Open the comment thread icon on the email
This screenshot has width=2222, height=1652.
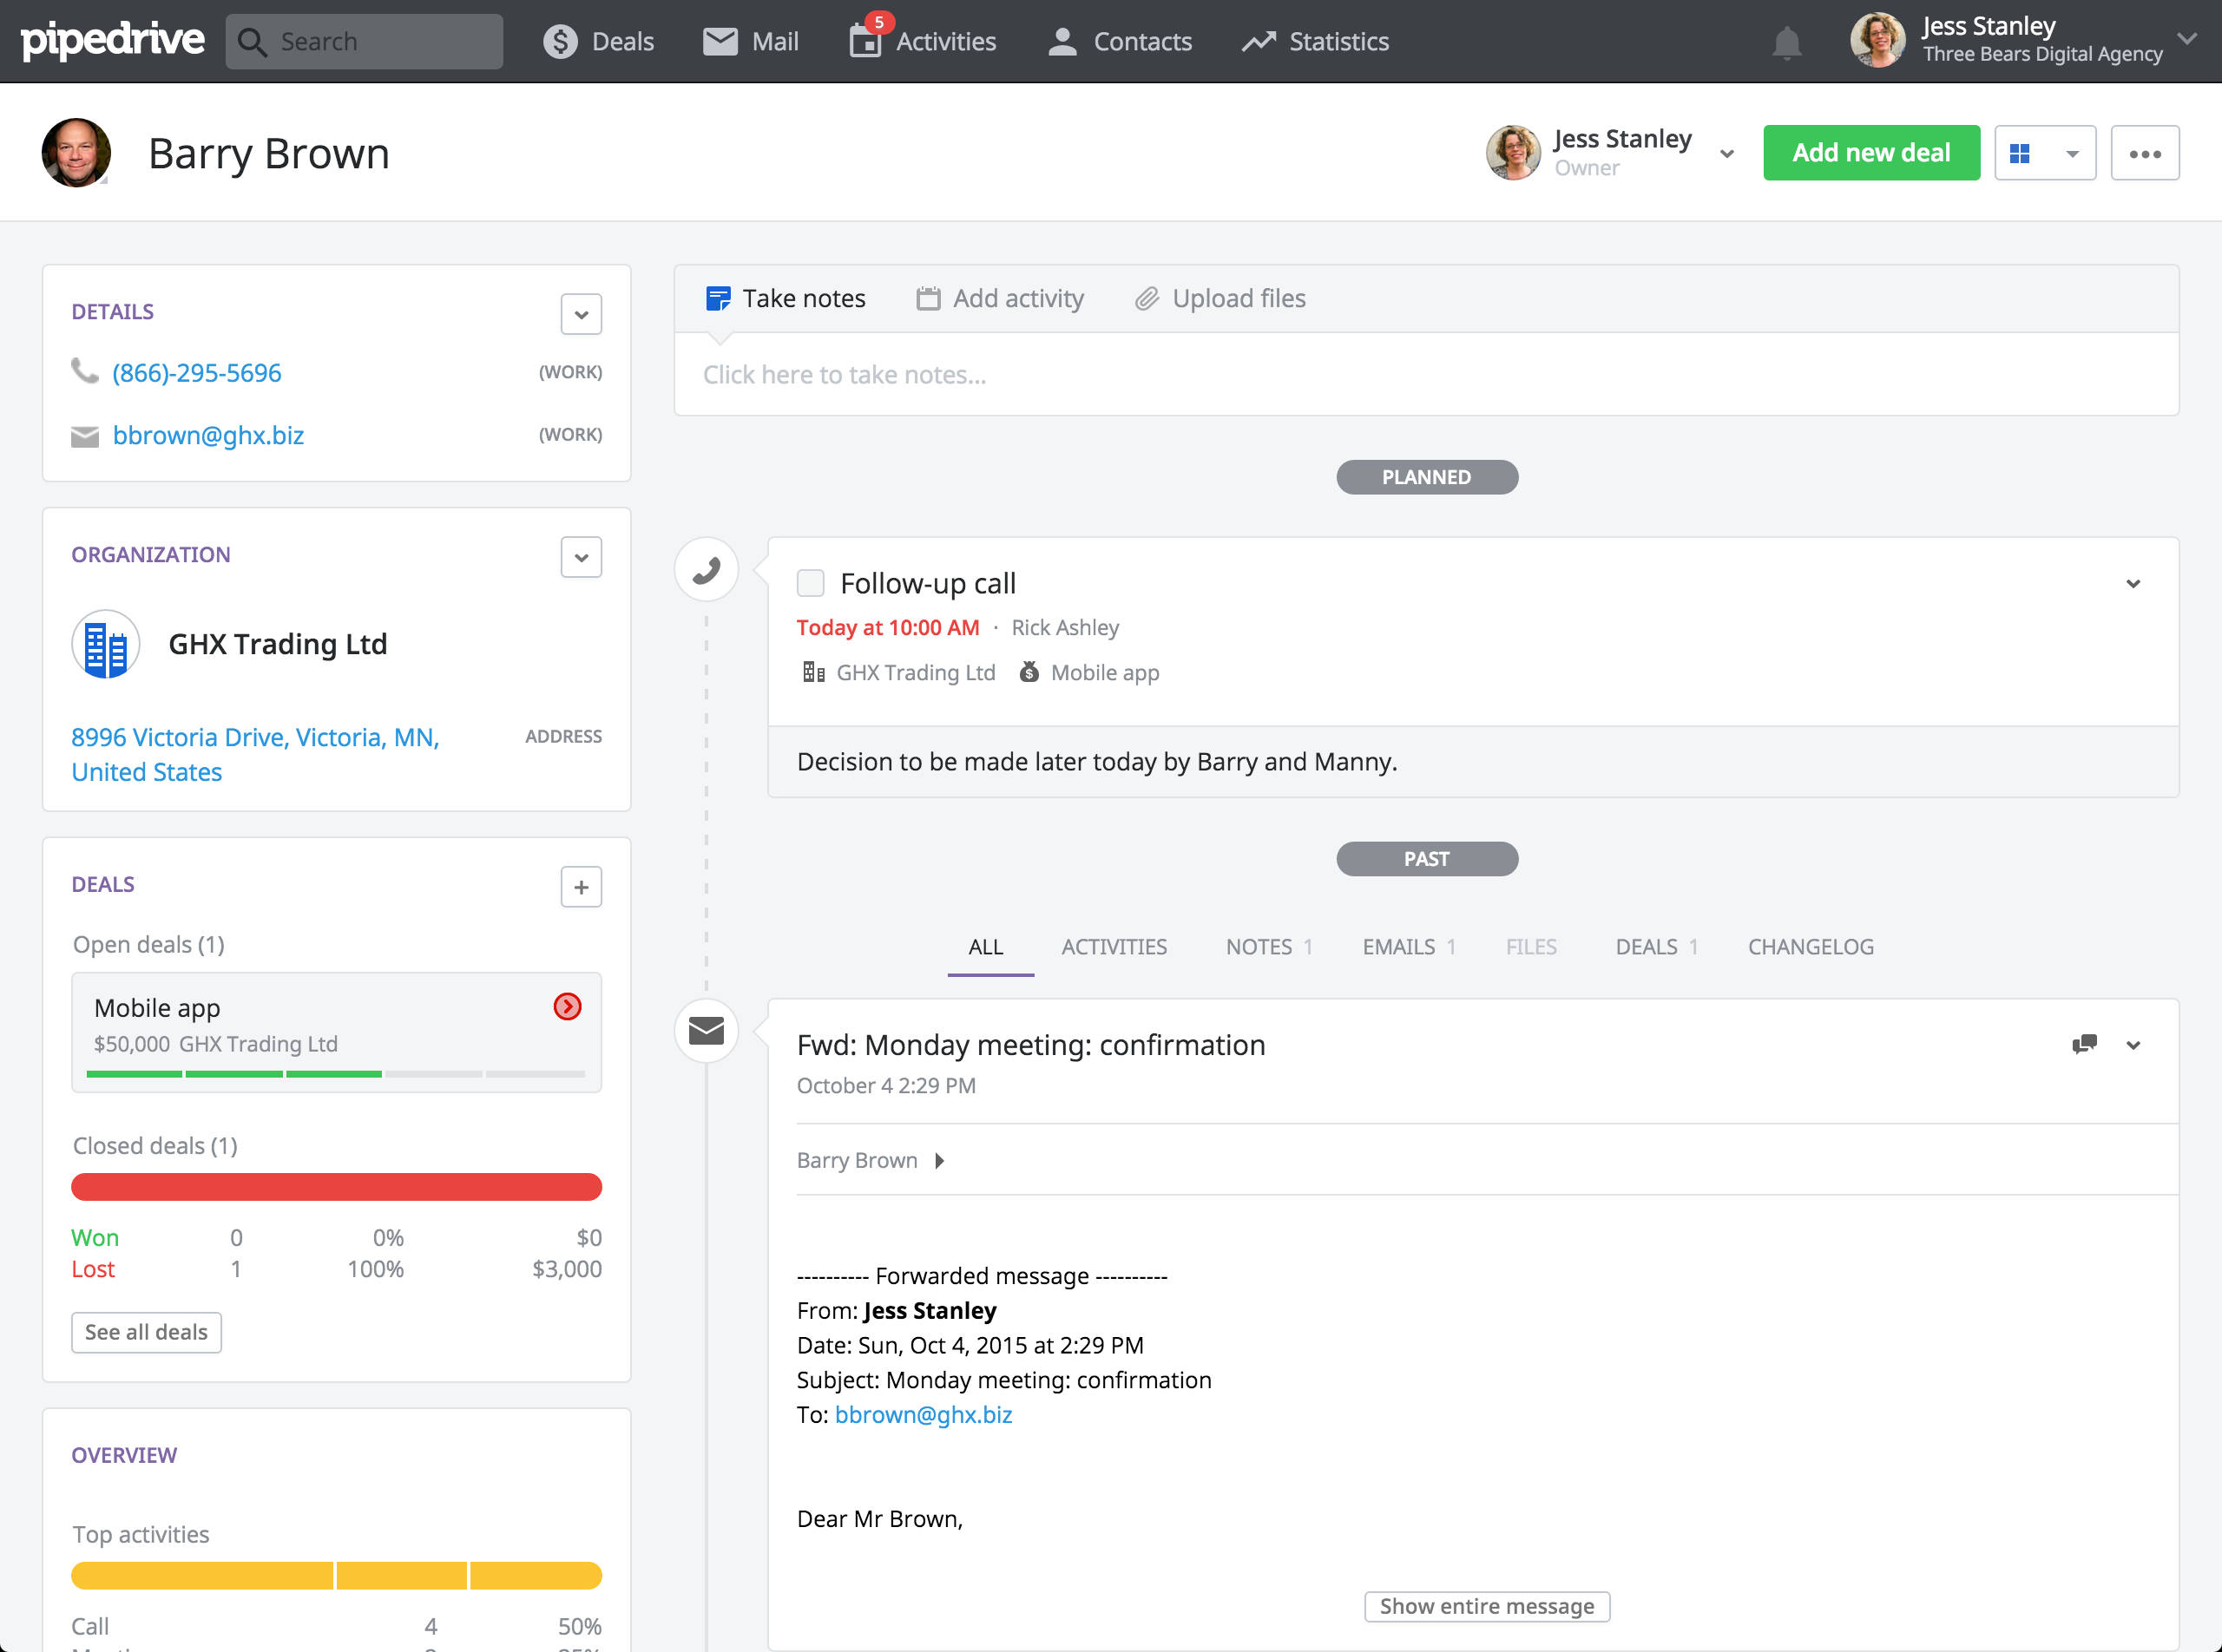(2084, 1045)
